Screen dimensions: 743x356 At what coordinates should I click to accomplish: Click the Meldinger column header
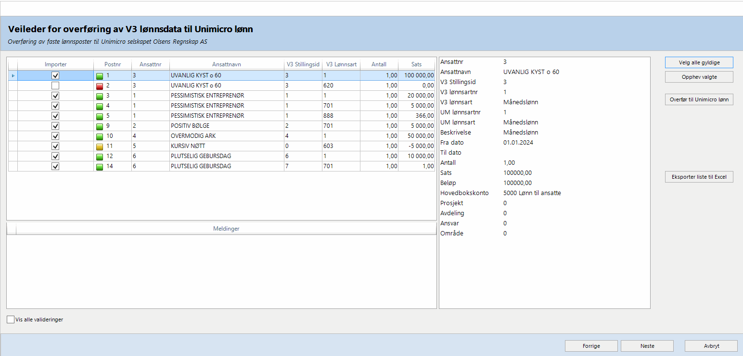[x=226, y=229]
